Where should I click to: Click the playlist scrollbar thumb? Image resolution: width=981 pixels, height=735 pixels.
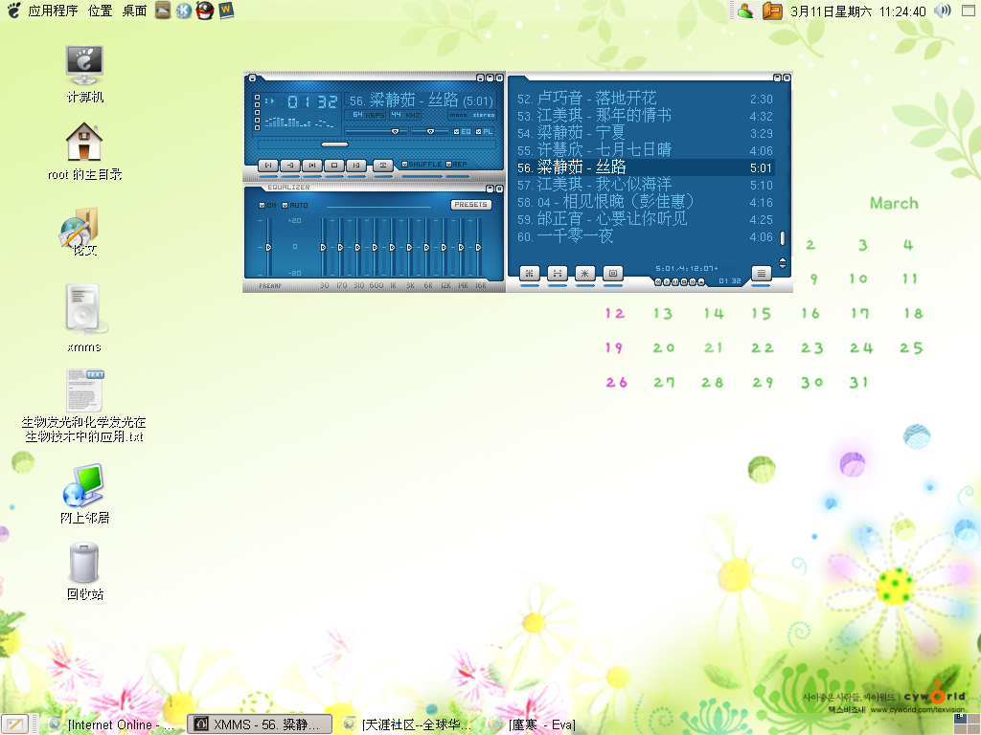pos(782,238)
